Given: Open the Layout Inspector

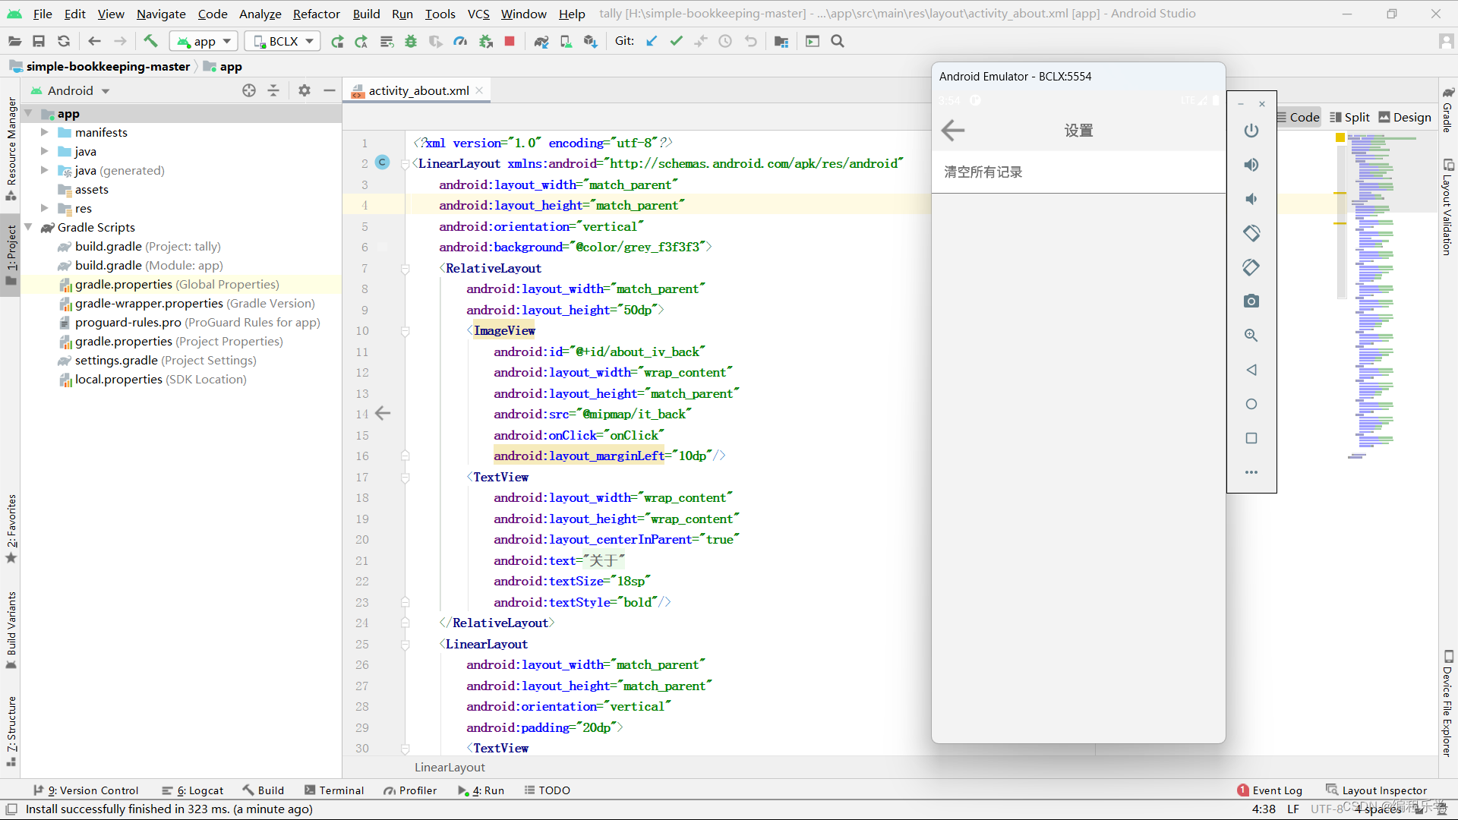Looking at the screenshot, I should (1376, 790).
